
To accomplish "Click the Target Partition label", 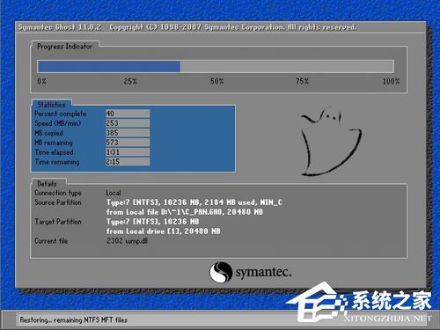I will tap(58, 222).
